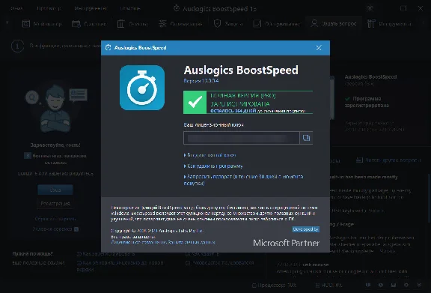Image resolution: width=431 pixels, height=293 pixels.
Task: Click the green registered checkmark badge
Action: (195, 102)
